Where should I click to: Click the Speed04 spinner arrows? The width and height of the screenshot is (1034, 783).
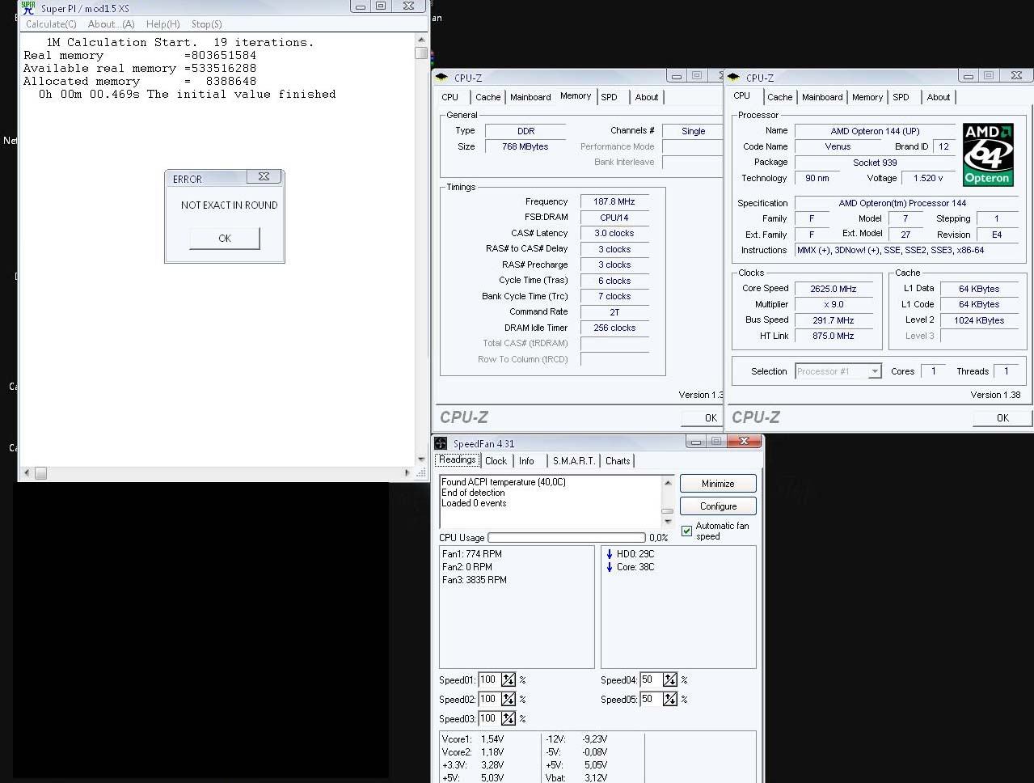coord(670,679)
